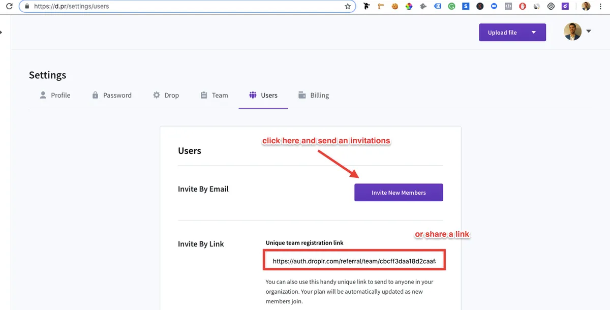Click the blue S extension icon
The image size is (610, 310).
466,7
